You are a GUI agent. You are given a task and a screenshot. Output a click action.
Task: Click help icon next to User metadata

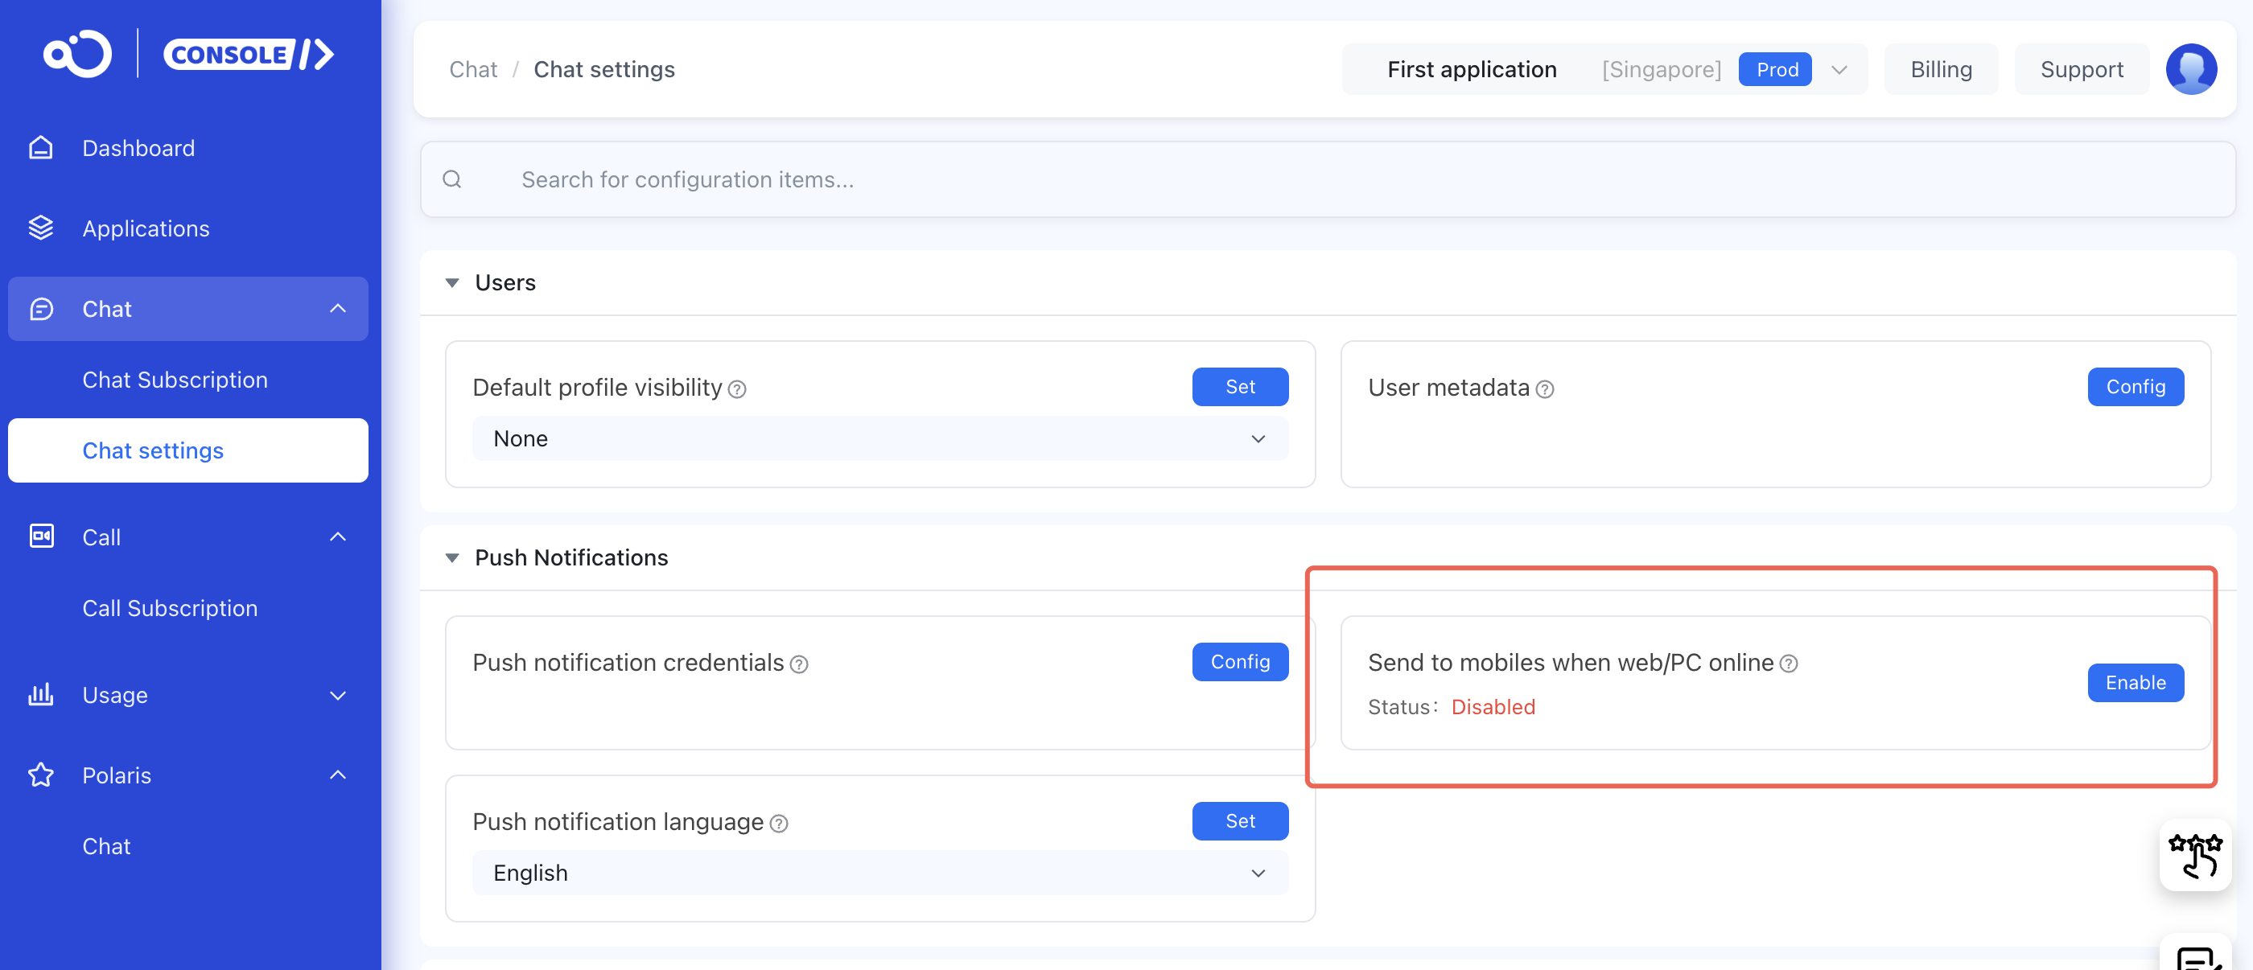1546,390
